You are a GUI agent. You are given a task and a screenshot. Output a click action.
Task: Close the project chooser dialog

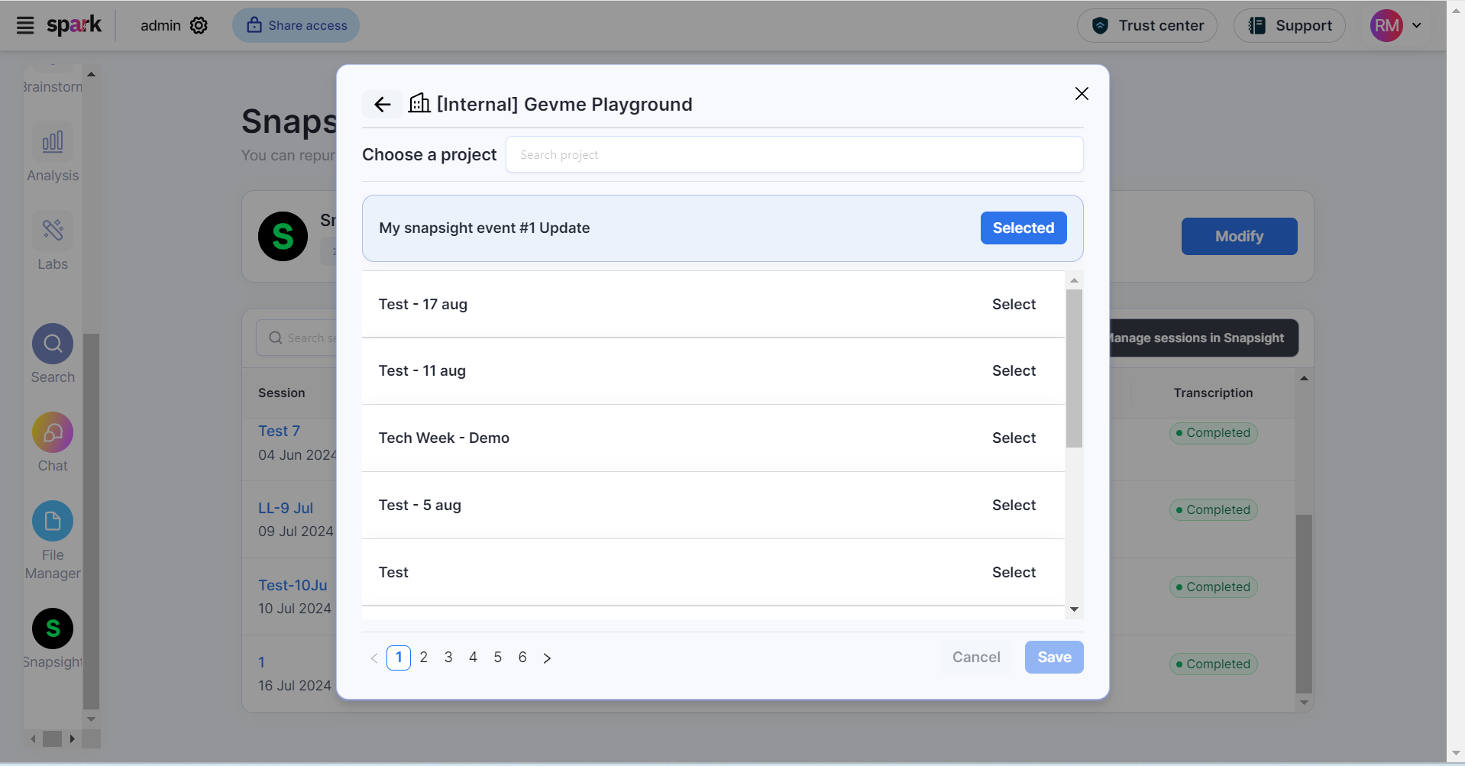click(x=1082, y=93)
